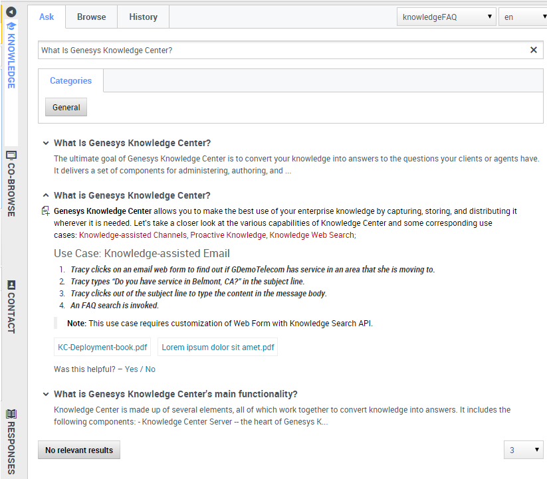The image size is (547, 479).
Task: Expand the first 'What Is Genesys Knowledge Center?' result
Action: pos(132,143)
